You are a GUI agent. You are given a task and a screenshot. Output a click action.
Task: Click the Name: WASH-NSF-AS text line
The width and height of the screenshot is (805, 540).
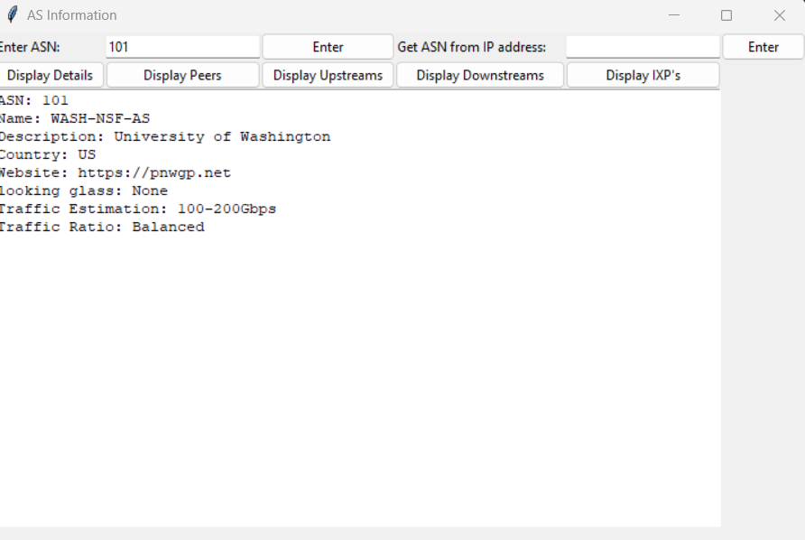[75, 118]
